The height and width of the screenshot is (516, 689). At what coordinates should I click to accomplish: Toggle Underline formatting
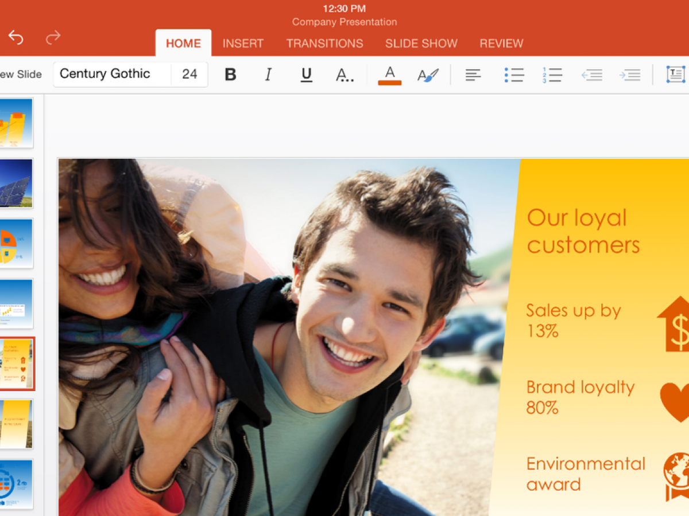(306, 75)
